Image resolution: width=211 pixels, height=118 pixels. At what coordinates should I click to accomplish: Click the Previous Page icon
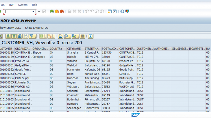[92, 12]
